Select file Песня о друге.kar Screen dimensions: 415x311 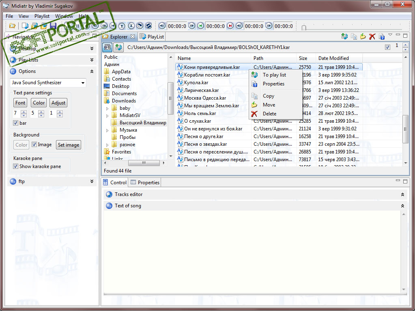point(204,136)
